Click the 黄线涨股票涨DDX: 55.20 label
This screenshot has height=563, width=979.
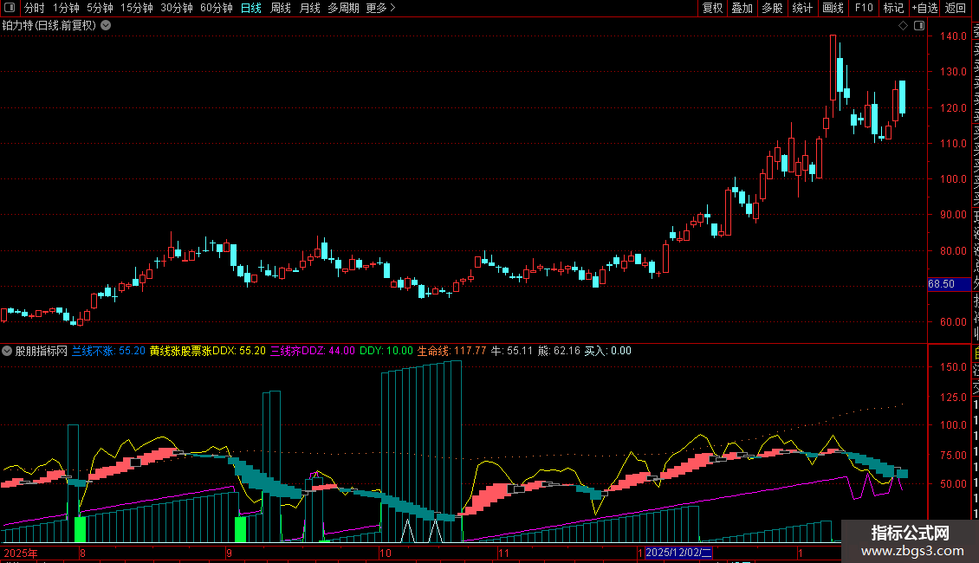click(208, 352)
